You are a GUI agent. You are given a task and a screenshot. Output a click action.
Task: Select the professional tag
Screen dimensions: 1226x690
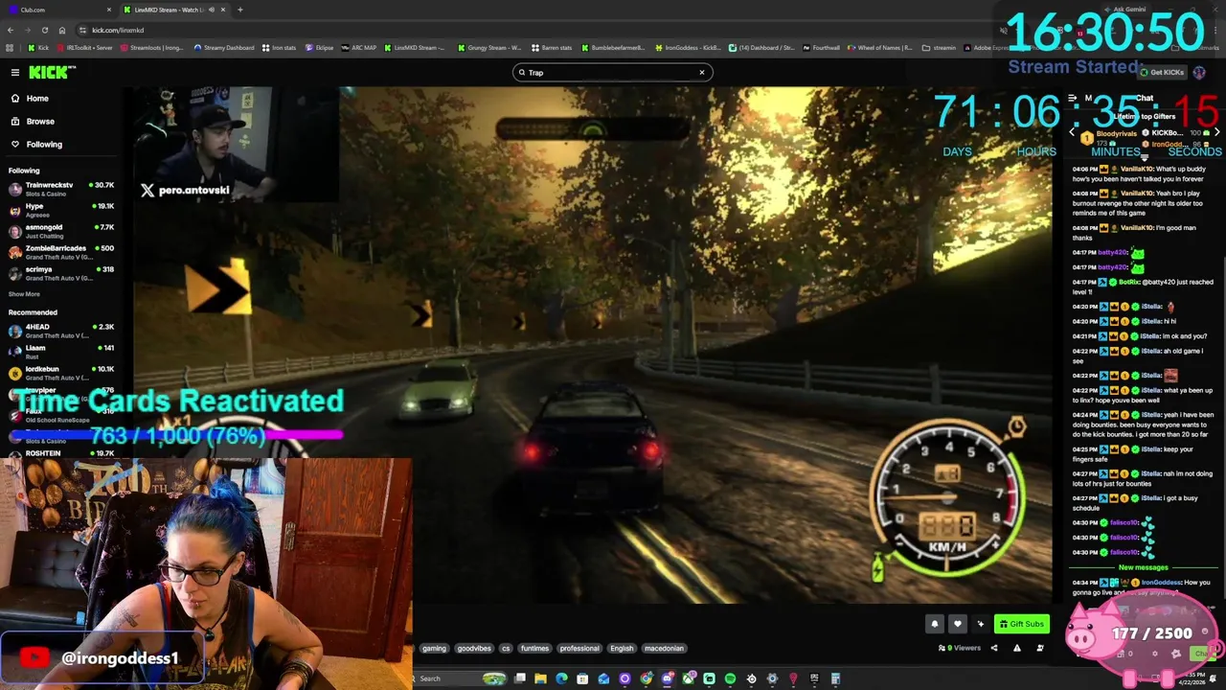(579, 648)
